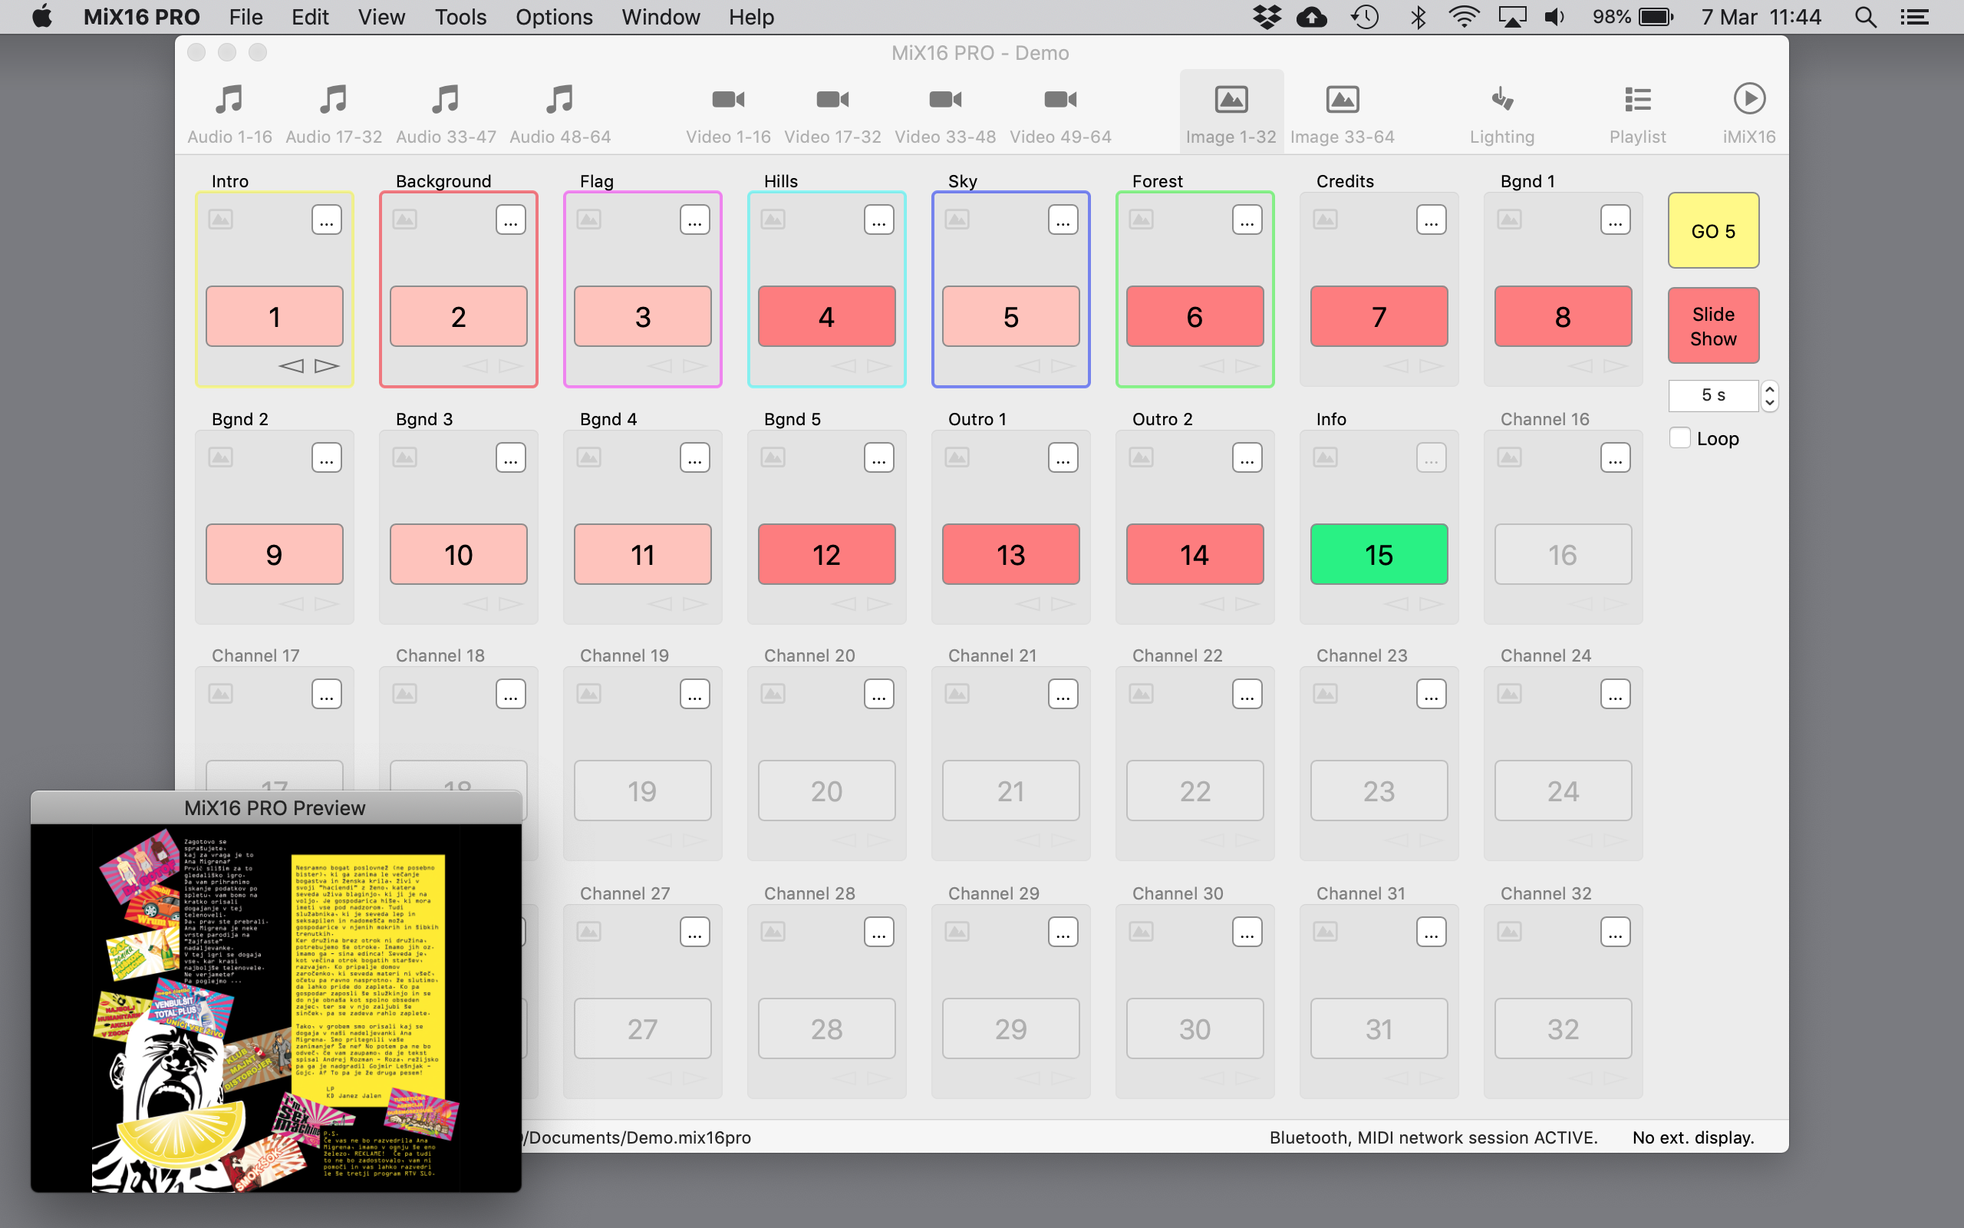Image resolution: width=1964 pixels, height=1228 pixels.
Task: Open the Options menu
Action: [553, 17]
